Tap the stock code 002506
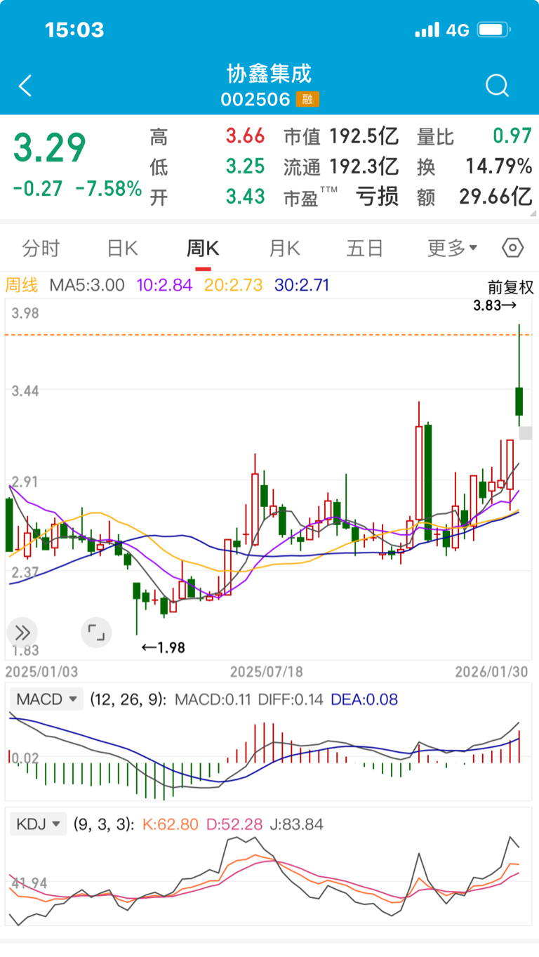Image resolution: width=539 pixels, height=957 pixels. point(255,100)
